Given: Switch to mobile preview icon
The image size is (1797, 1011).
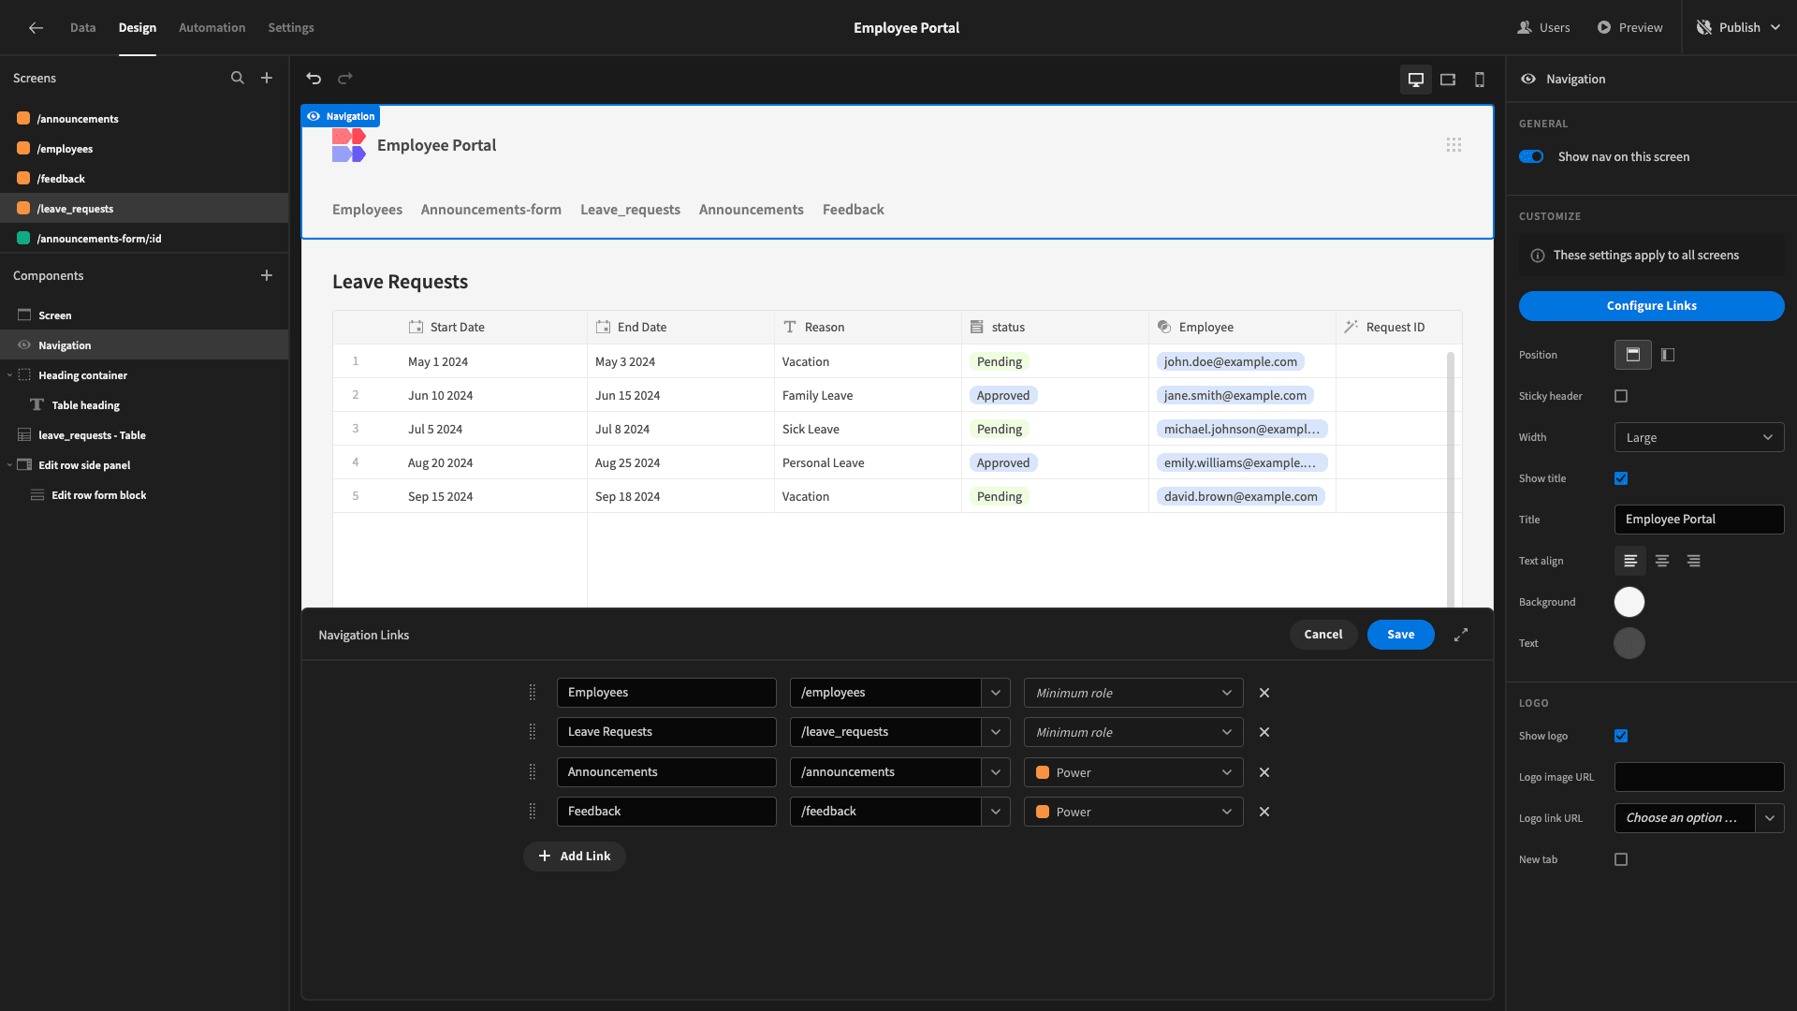Looking at the screenshot, I should click(x=1480, y=80).
